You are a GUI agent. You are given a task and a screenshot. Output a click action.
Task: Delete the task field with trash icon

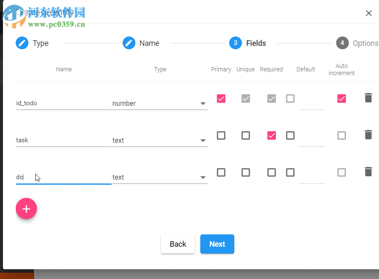click(368, 135)
